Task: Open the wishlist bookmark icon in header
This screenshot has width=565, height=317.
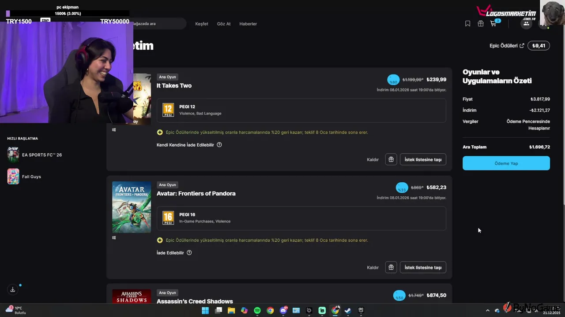Action: pyautogui.click(x=467, y=24)
